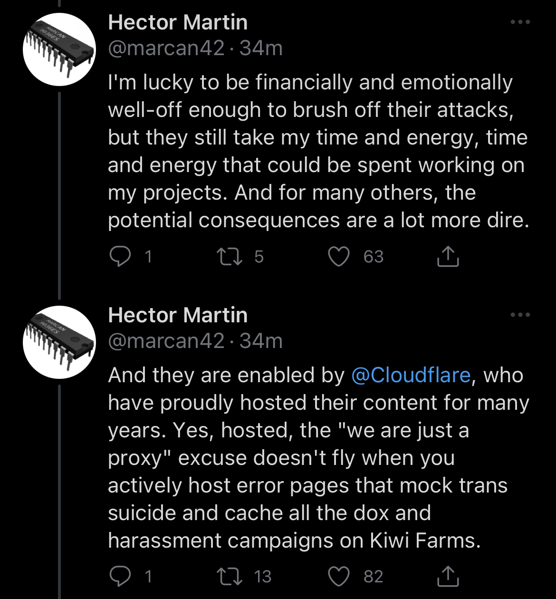Open the tweet text about Kiwi Farms

point(318,458)
